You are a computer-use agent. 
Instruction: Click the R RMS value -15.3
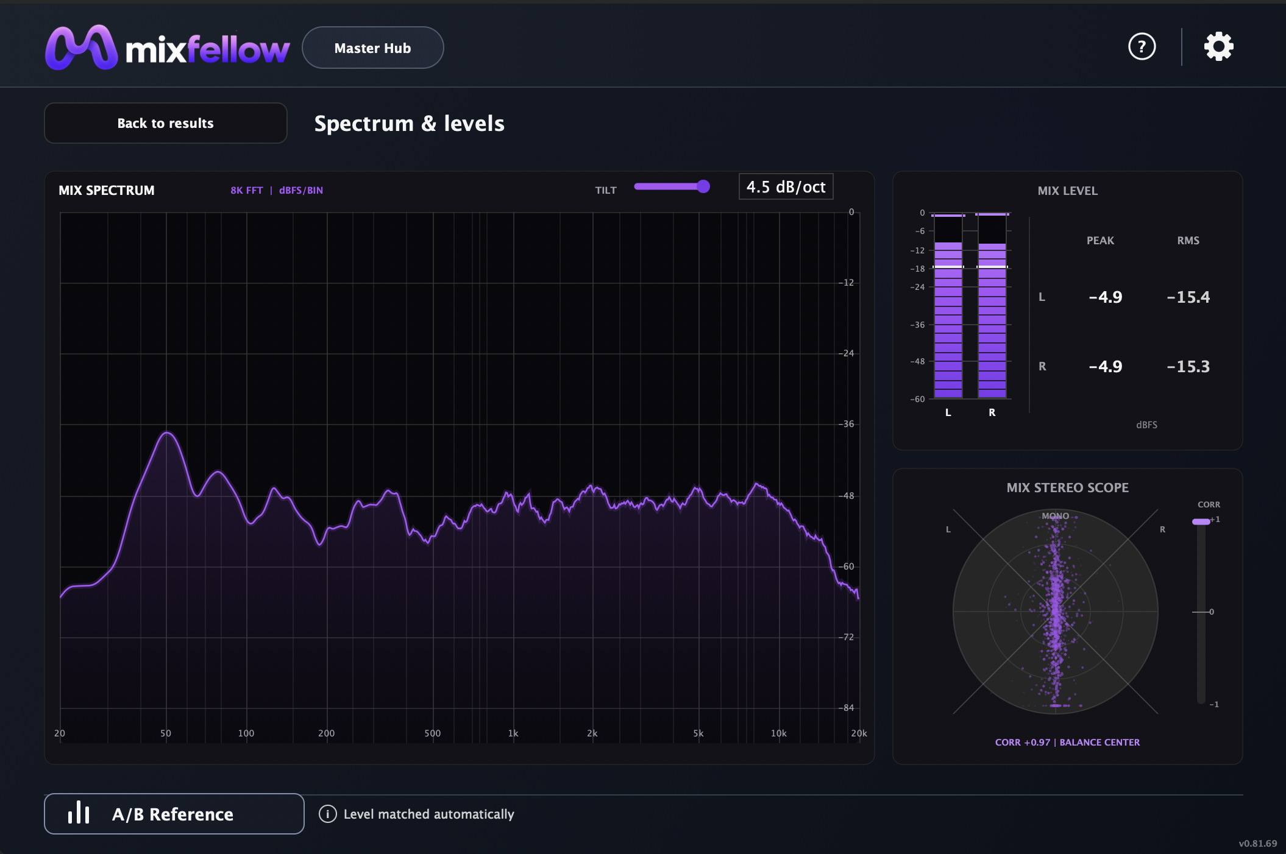pyautogui.click(x=1188, y=366)
